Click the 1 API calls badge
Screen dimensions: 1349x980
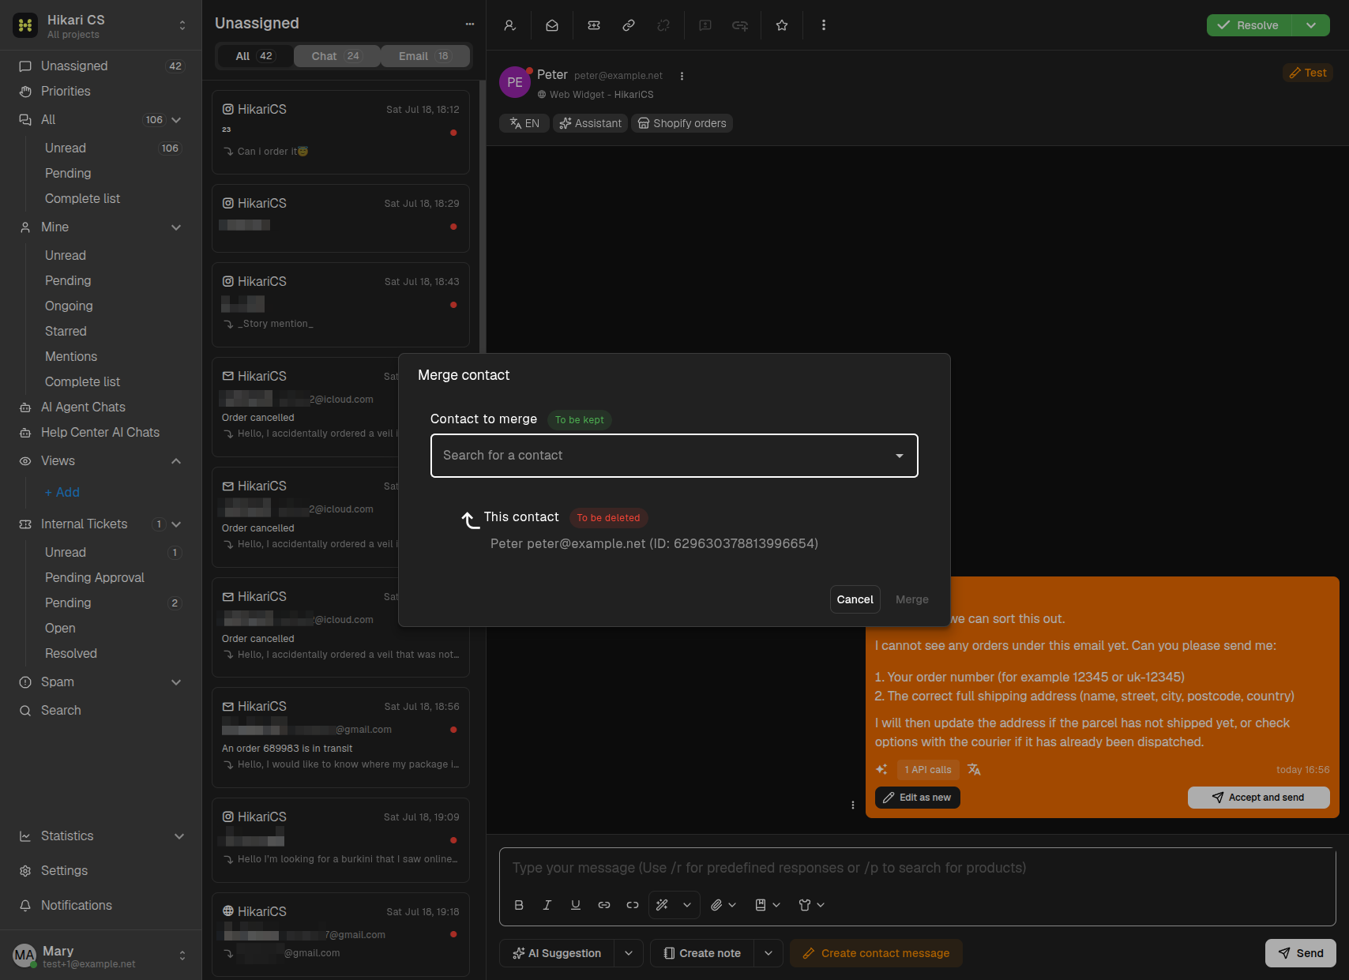coord(928,770)
